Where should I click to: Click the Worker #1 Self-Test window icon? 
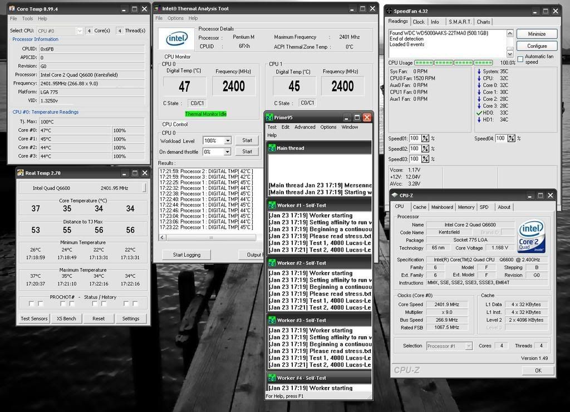coord(272,205)
